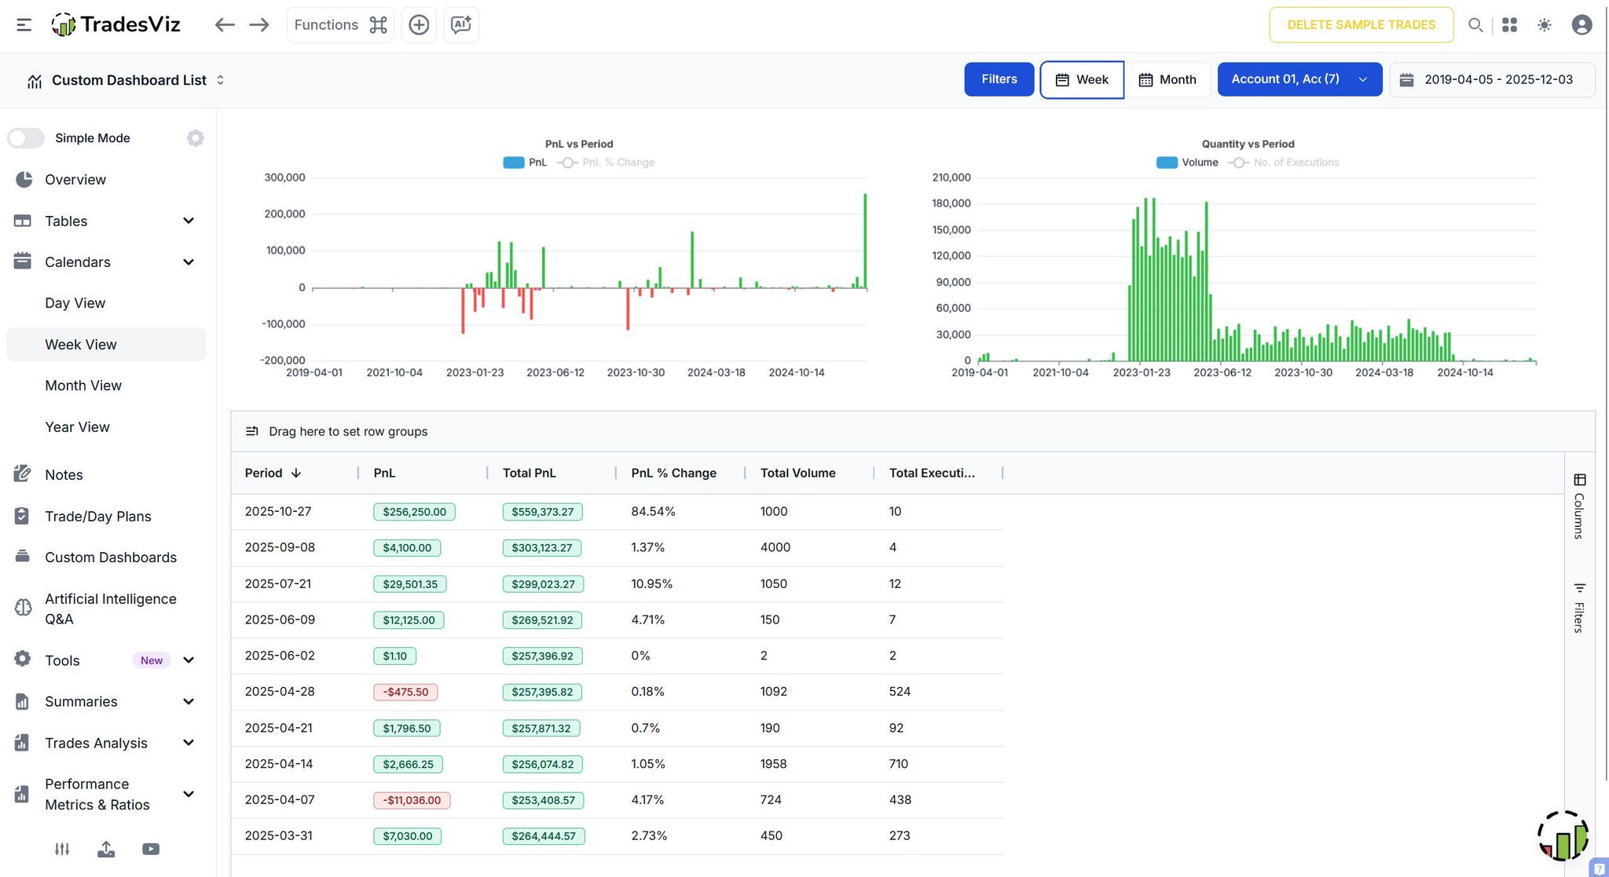
Task: Click the Volume legend color swatch
Action: [x=1167, y=163]
